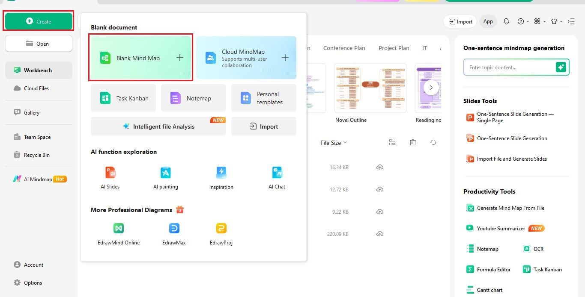The width and height of the screenshot is (585, 297).
Task: Switch to IT template tab
Action: [424, 48]
